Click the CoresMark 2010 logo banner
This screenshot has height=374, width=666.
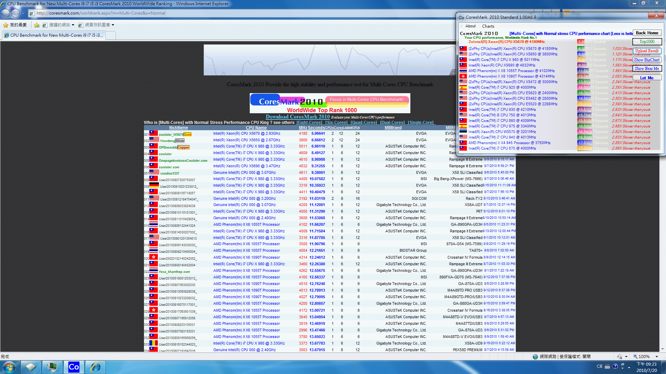(x=330, y=103)
